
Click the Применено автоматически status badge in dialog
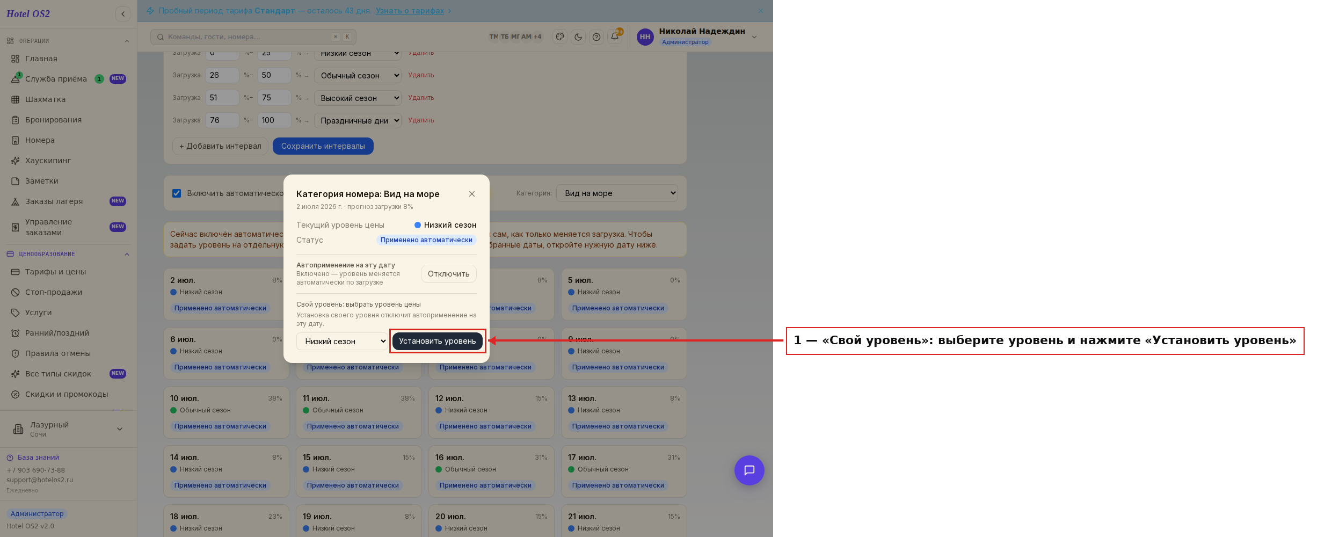tap(426, 240)
